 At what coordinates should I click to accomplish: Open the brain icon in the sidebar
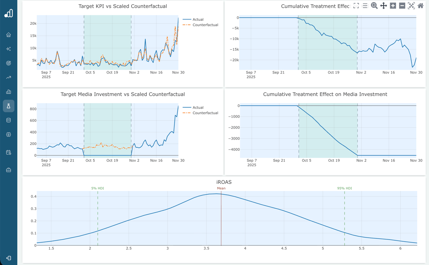9,135
